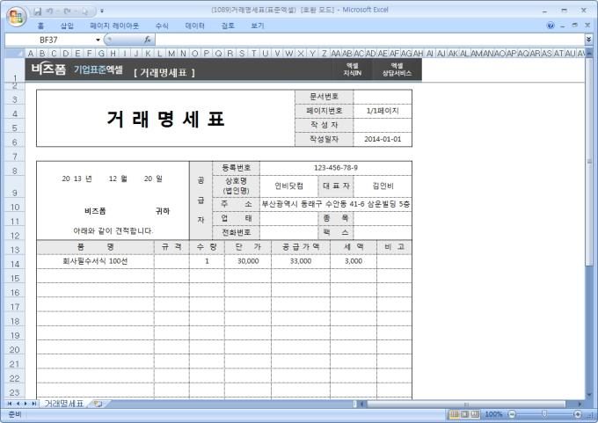Click the cell 1/1페이지
Screen dimensions: 598x423
(x=383, y=111)
